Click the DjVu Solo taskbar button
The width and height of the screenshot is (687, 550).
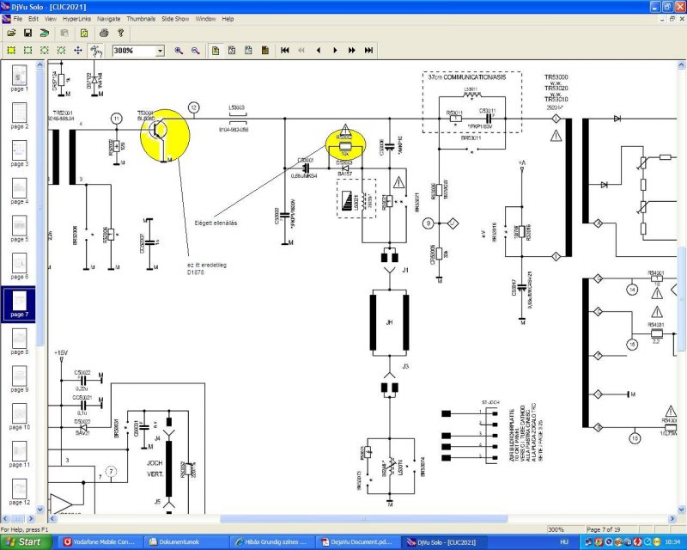coord(444,542)
